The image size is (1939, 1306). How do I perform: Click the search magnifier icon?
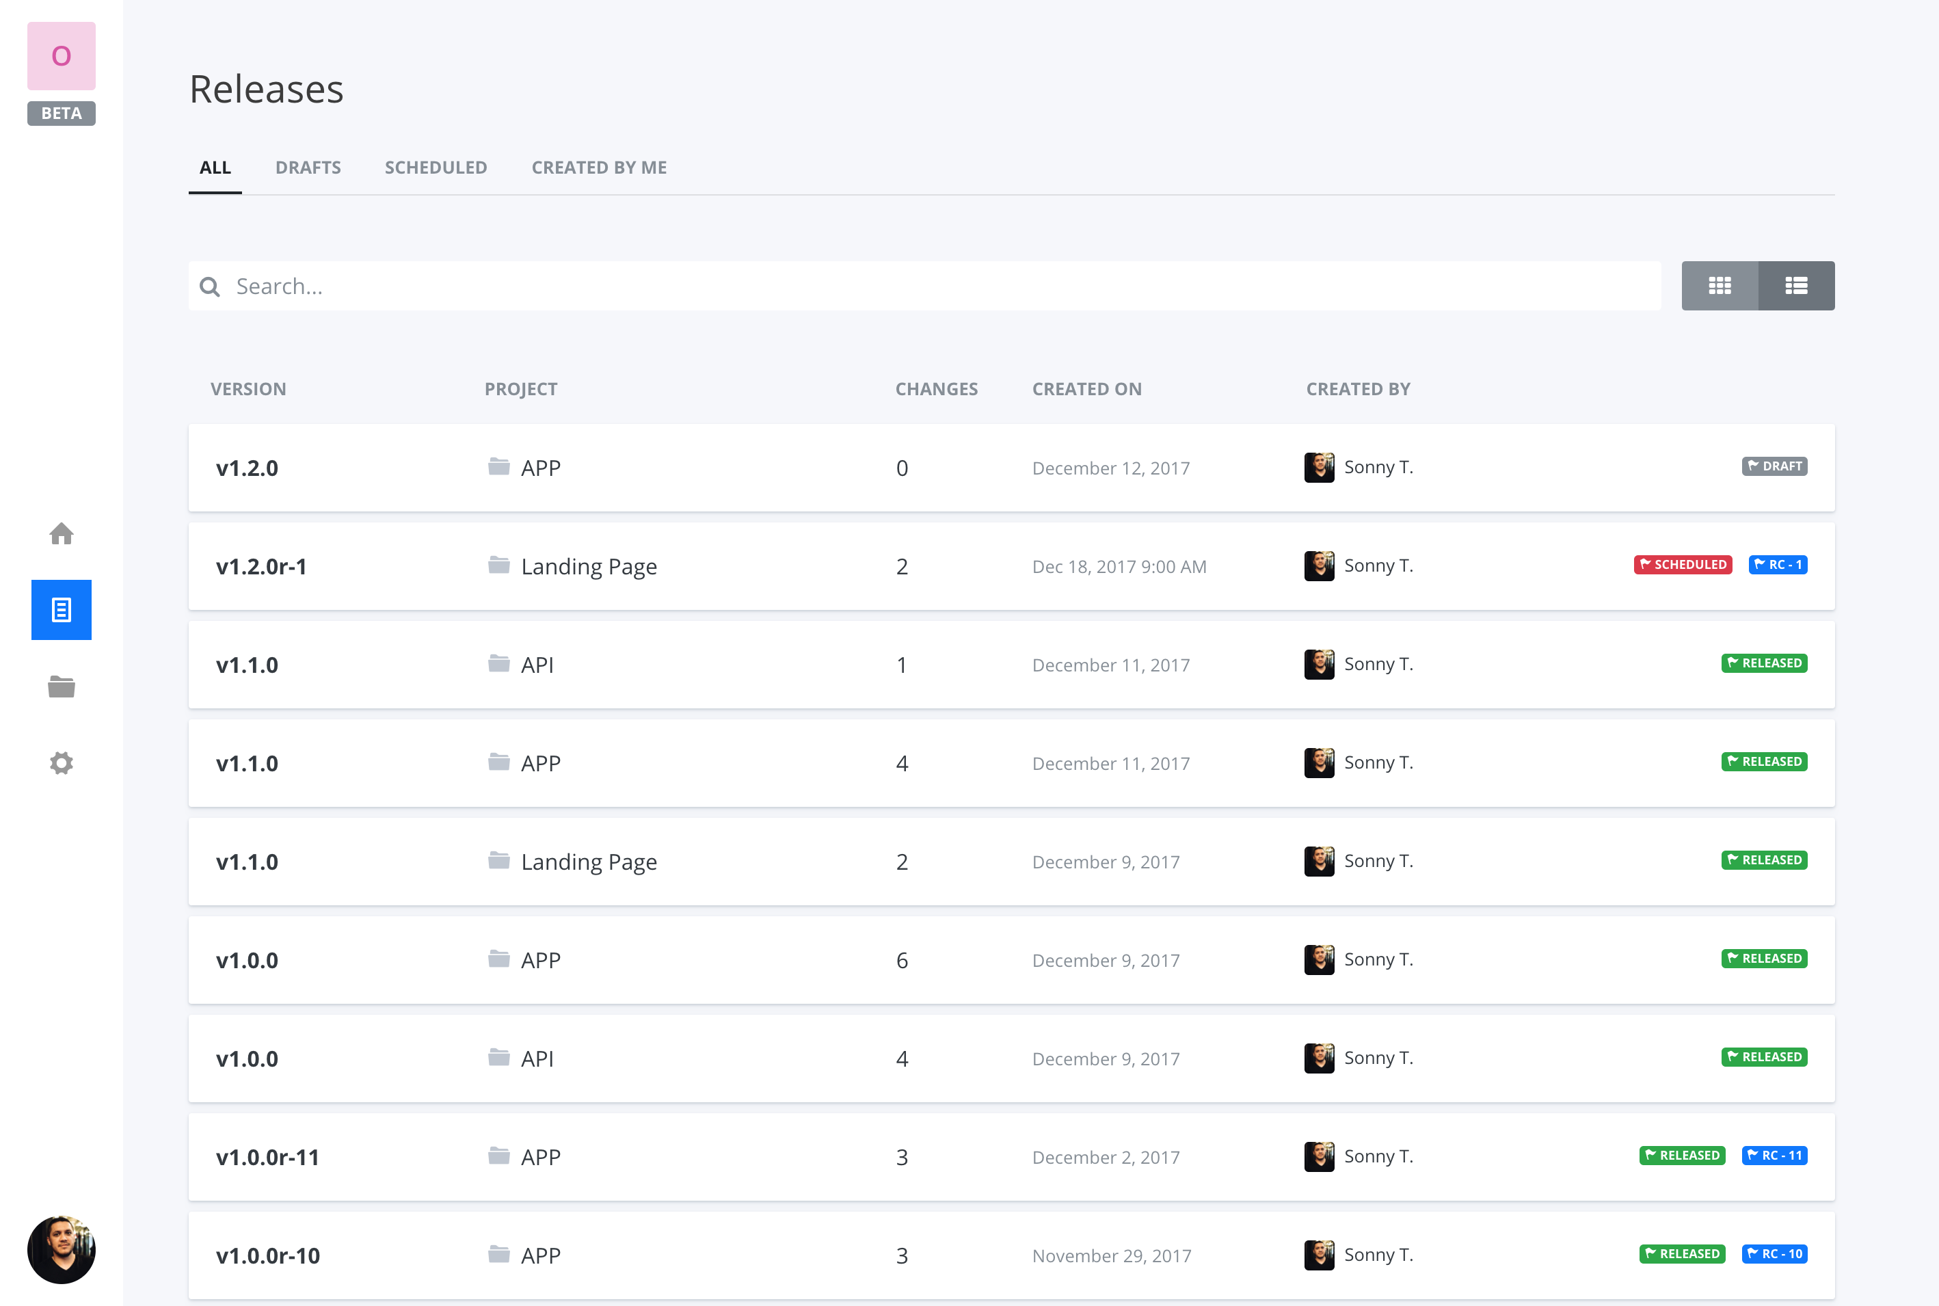coord(210,286)
